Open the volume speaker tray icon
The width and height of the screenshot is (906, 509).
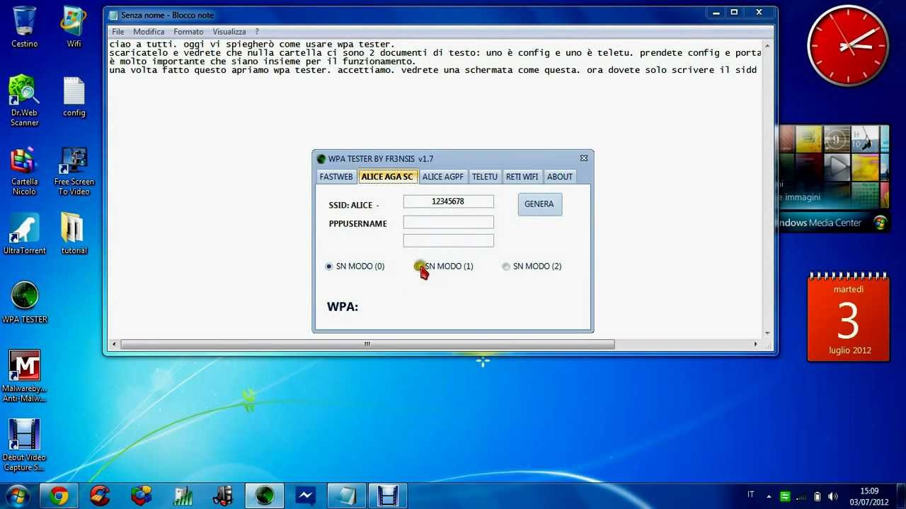click(x=832, y=496)
